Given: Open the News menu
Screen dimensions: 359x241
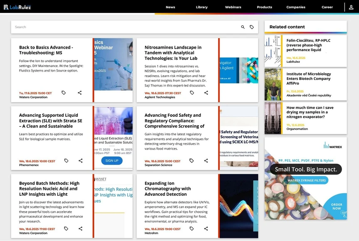Looking at the screenshot, I should pyautogui.click(x=170, y=7).
